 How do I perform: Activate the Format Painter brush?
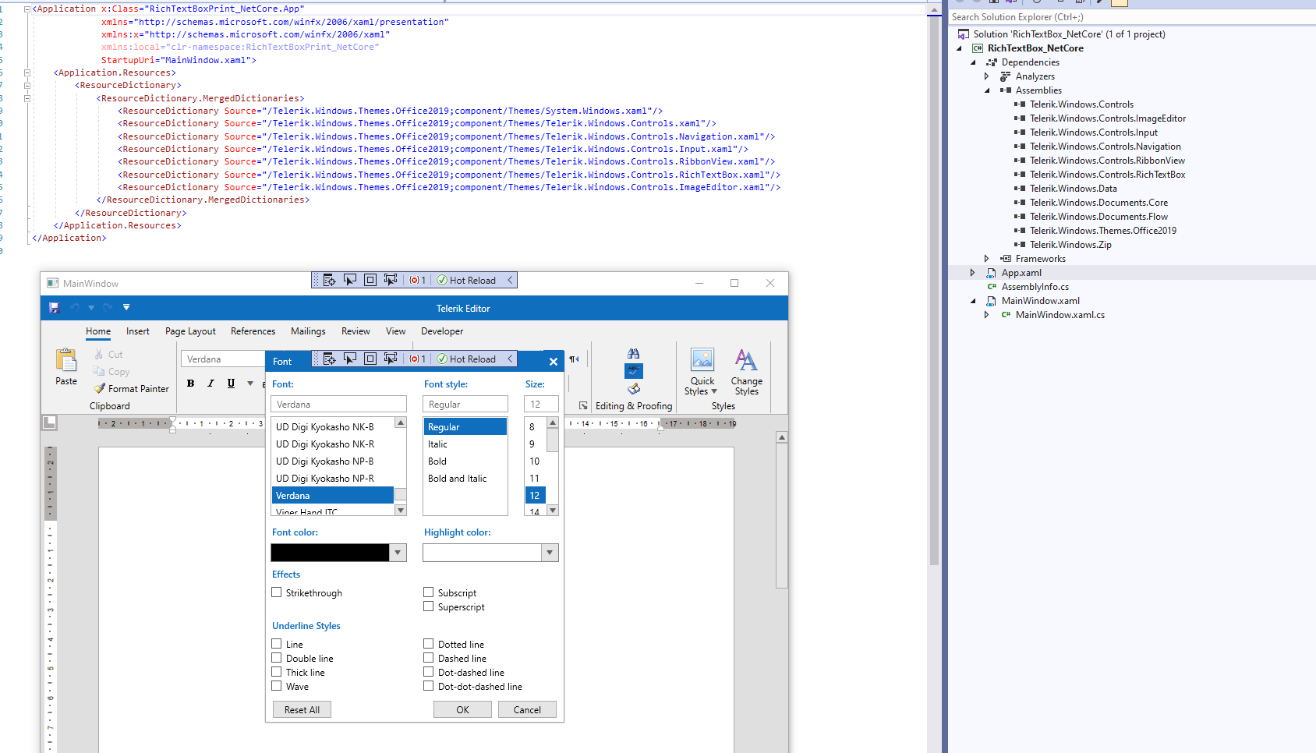pyautogui.click(x=100, y=388)
